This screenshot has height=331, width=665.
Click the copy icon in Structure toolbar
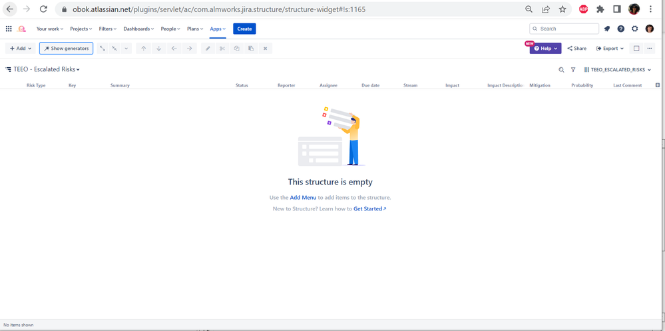tap(237, 49)
